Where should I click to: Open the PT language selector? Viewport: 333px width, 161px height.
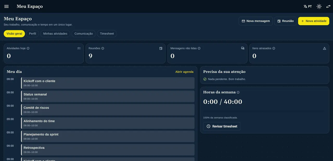(x=308, y=6)
